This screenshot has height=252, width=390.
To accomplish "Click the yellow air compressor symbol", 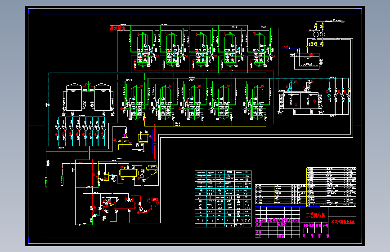I will coord(152,168).
